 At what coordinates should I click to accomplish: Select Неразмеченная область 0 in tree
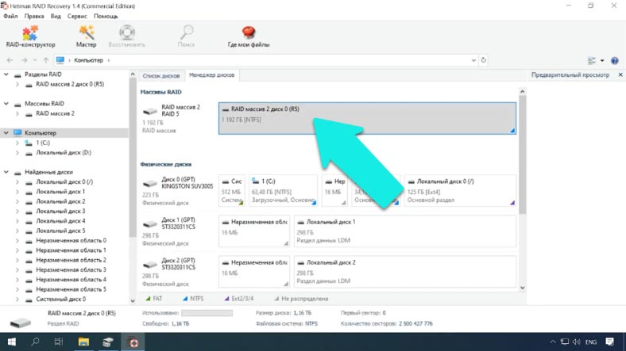[x=71, y=240]
